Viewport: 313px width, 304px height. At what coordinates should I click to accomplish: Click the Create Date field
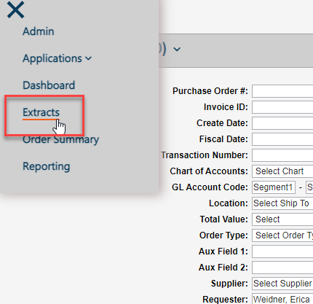coord(282,123)
